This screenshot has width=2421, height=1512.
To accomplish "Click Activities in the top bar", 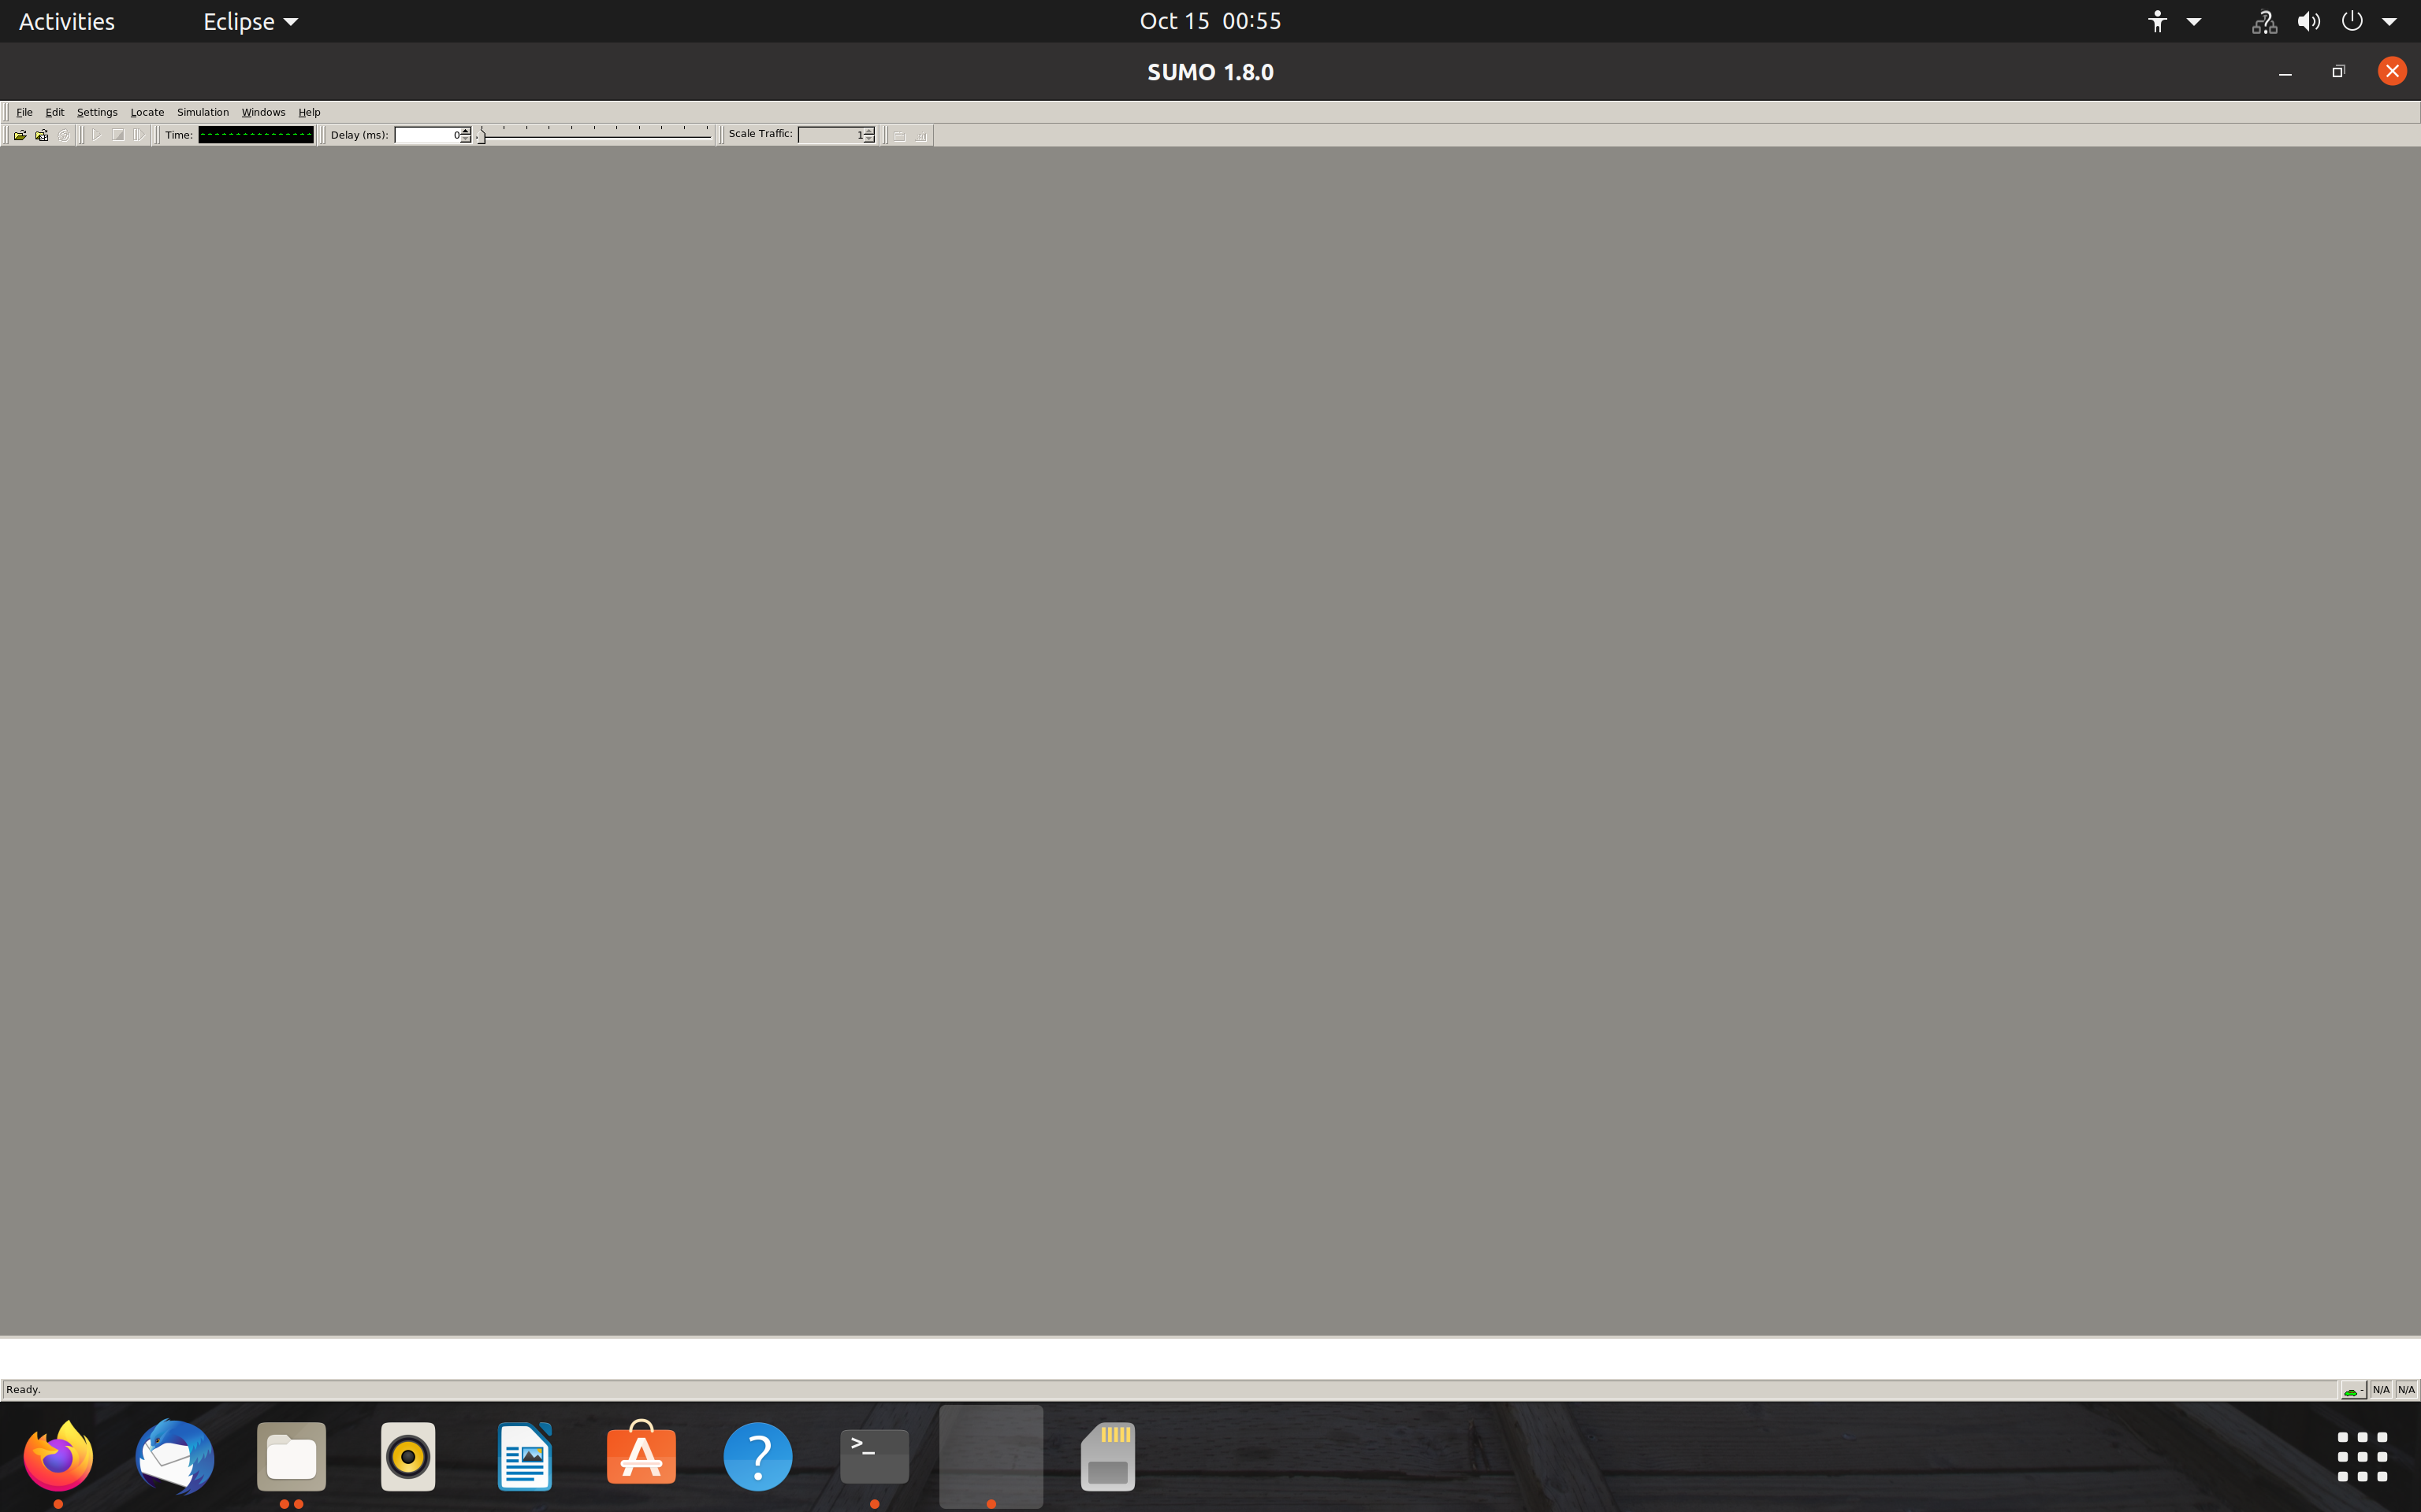I will coord(67,21).
